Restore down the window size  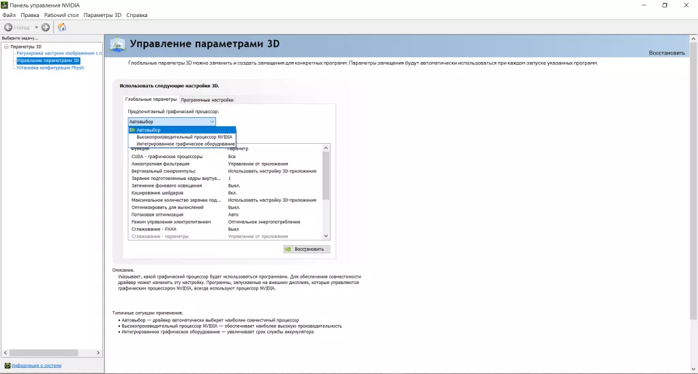coord(665,5)
